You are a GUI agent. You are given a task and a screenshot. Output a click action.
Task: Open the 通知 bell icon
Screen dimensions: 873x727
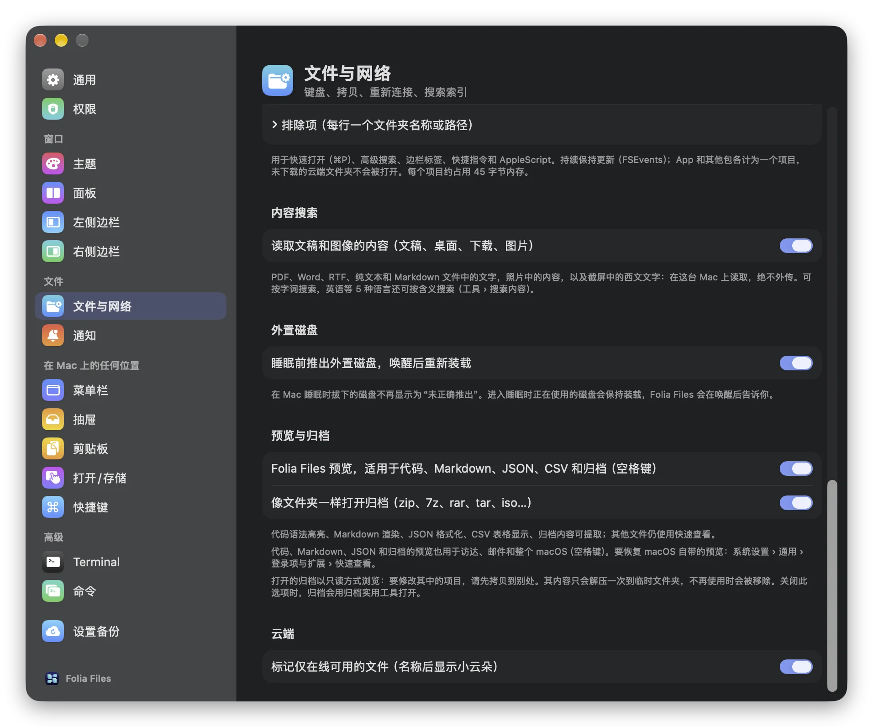click(53, 336)
